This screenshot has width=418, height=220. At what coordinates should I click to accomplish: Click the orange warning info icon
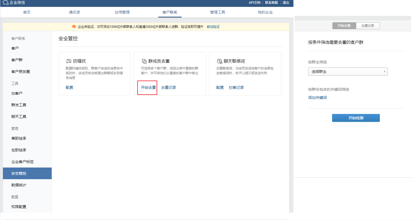pyautogui.click(x=74, y=27)
